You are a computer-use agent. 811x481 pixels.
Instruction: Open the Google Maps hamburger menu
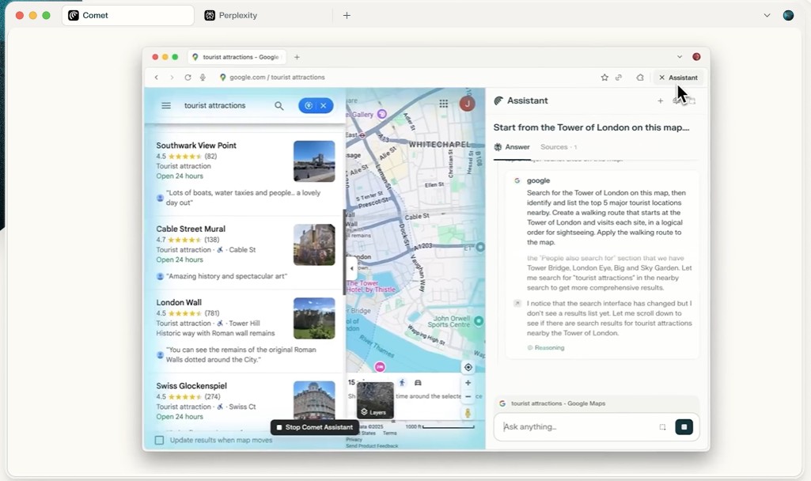[x=166, y=105]
